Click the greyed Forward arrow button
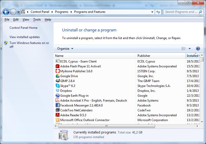The width and height of the screenshot is (206, 144). point(13,12)
